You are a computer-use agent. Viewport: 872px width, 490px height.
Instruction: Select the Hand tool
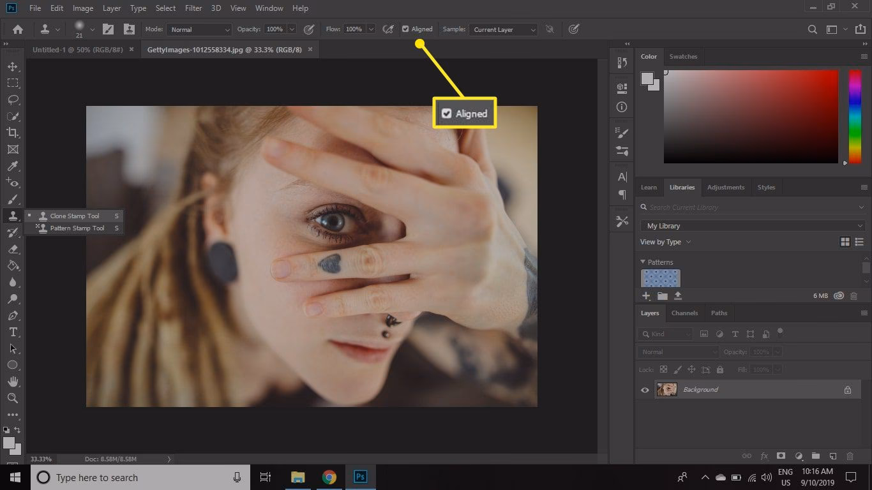pos(13,382)
